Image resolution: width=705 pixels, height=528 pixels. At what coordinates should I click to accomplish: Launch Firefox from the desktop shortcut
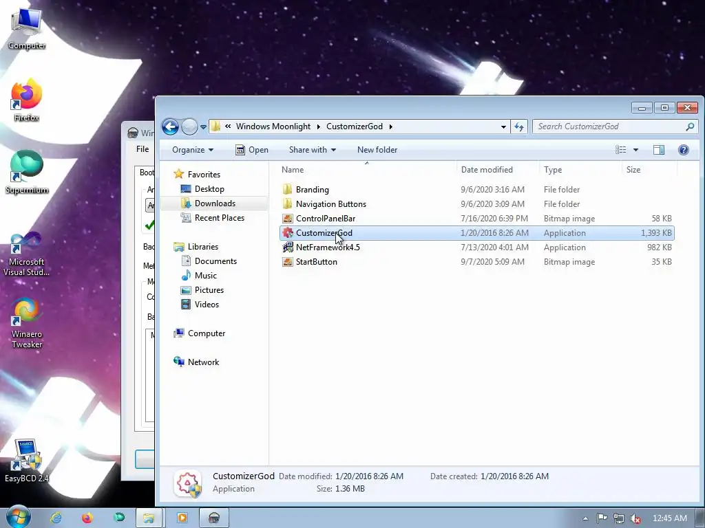pos(27,100)
